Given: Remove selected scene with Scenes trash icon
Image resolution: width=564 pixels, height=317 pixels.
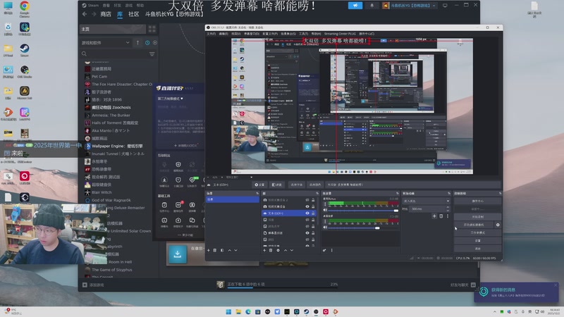Looking at the screenshot, I should 215,250.
